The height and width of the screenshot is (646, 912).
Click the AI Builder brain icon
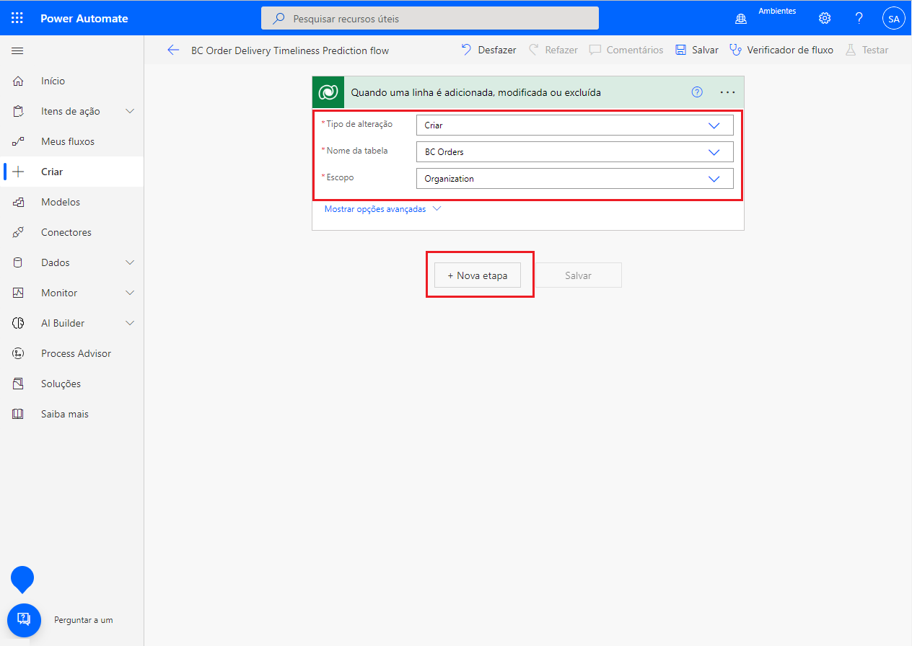(x=18, y=323)
